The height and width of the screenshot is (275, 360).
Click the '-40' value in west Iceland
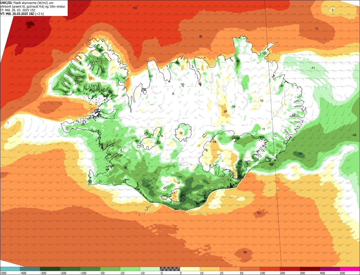pos(137,141)
